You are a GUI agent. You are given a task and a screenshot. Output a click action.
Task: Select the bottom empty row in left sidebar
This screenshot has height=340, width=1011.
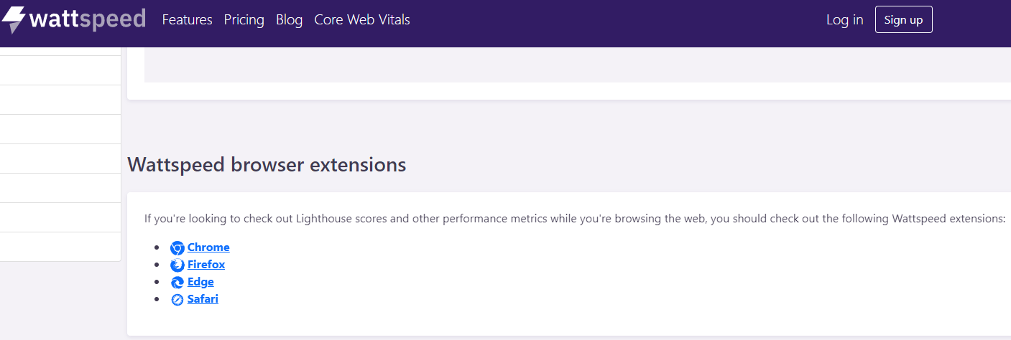tap(60, 247)
